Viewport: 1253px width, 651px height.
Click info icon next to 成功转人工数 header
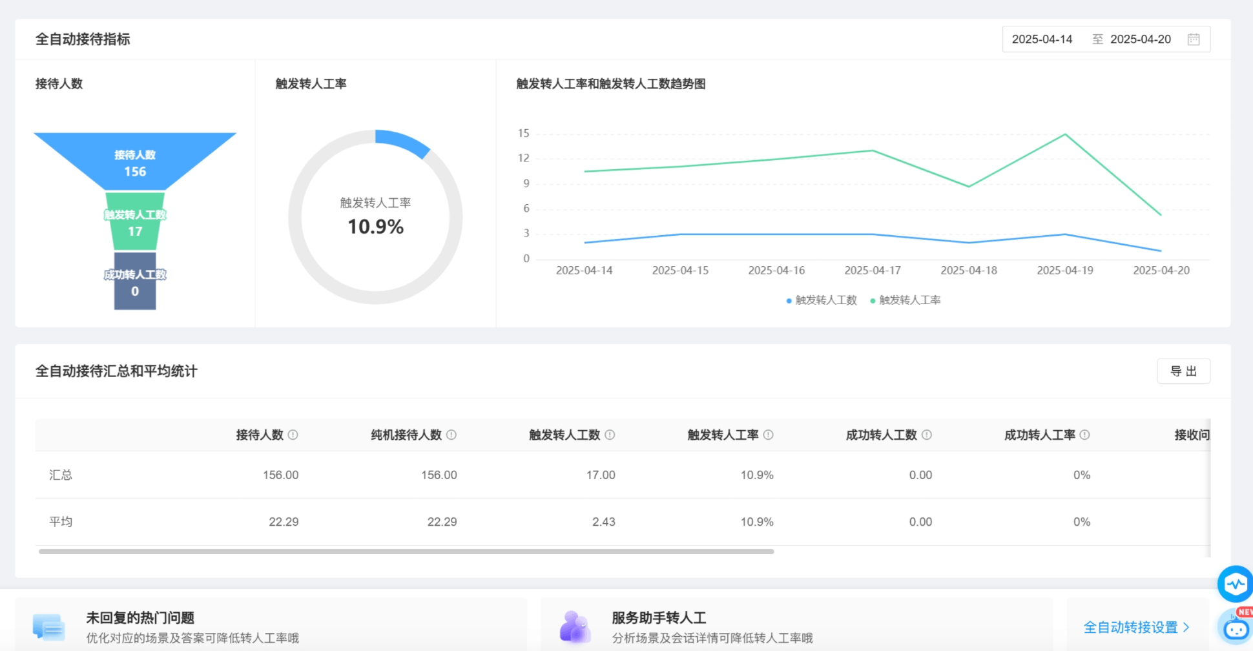(x=927, y=435)
